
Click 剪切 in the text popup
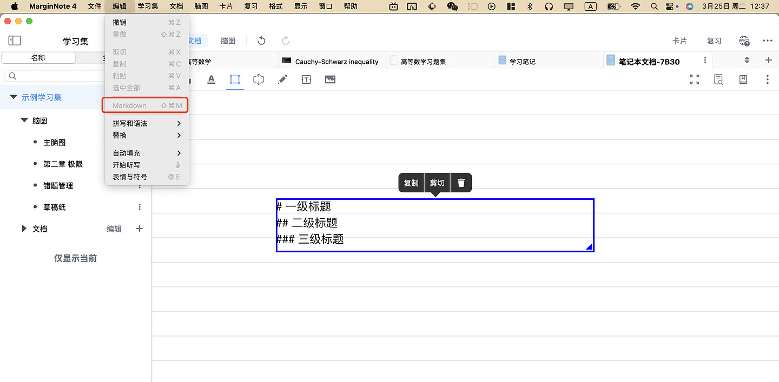(x=437, y=183)
